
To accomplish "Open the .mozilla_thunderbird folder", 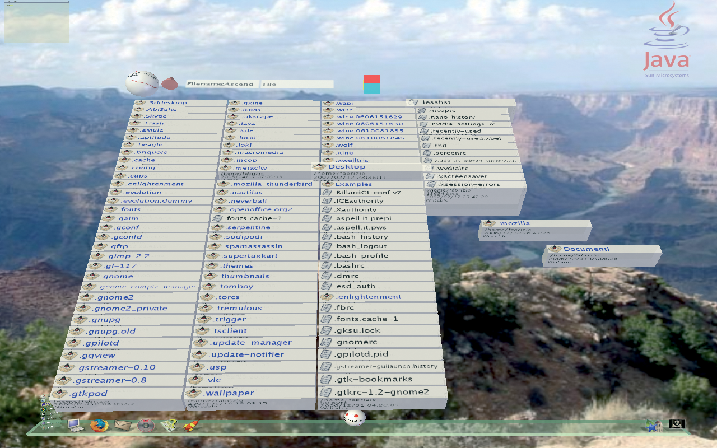I will [x=268, y=184].
